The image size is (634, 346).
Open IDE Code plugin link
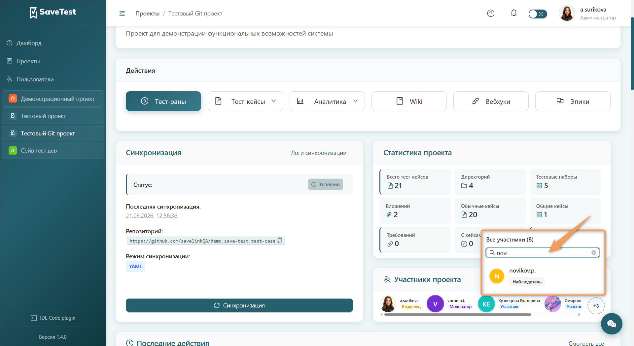[53, 318]
